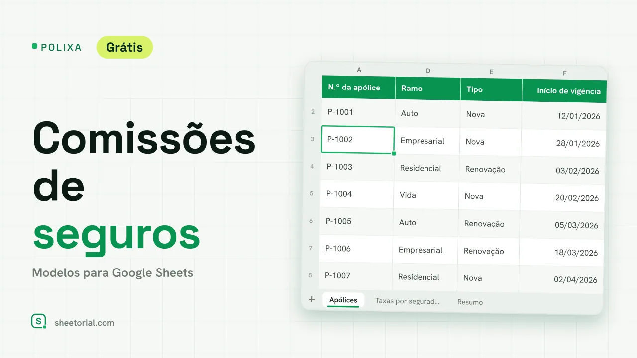Select Nova cell in row 5
This screenshot has width=637, height=358.
tap(489, 196)
